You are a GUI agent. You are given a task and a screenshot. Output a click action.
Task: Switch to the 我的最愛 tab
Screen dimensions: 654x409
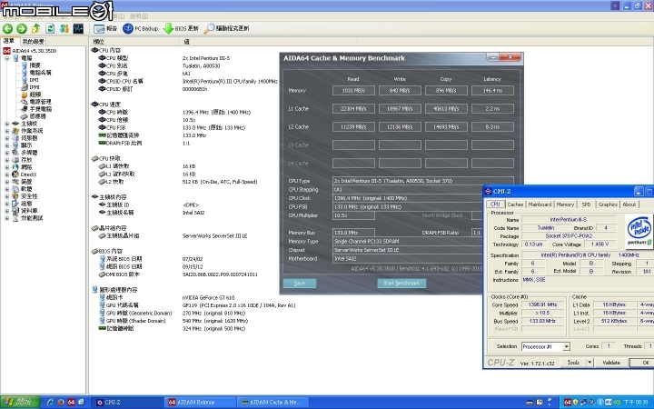click(33, 41)
